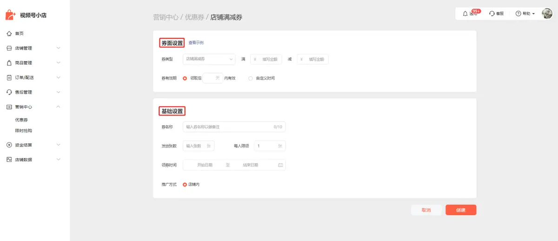The image size is (558, 241).
Task: Click the 券面设置 section heading
Action: click(x=172, y=43)
